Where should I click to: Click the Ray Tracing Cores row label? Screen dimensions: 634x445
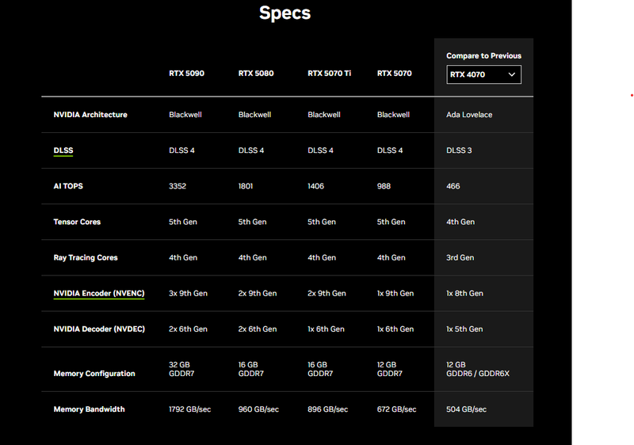[86, 257]
